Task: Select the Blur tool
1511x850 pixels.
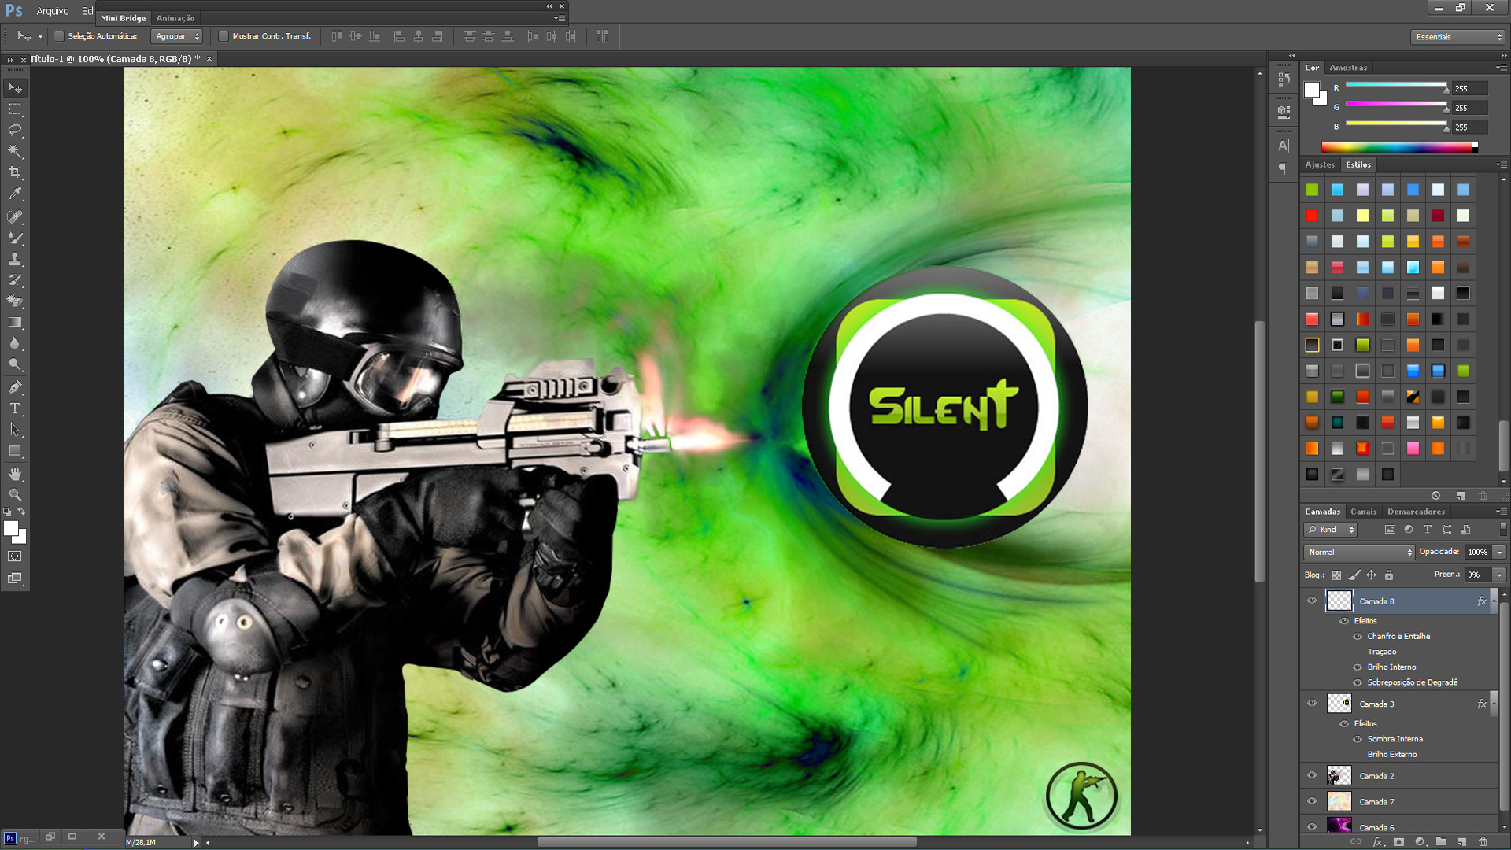Action: point(15,344)
